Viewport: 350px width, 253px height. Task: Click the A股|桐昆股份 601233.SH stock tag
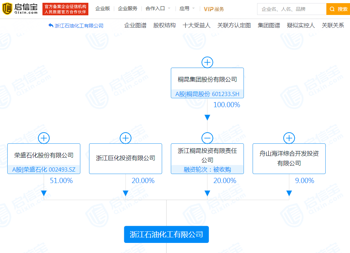pos(207,94)
